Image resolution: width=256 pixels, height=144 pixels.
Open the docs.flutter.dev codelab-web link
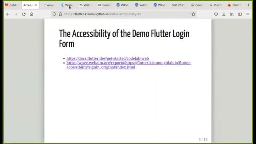coord(108,58)
